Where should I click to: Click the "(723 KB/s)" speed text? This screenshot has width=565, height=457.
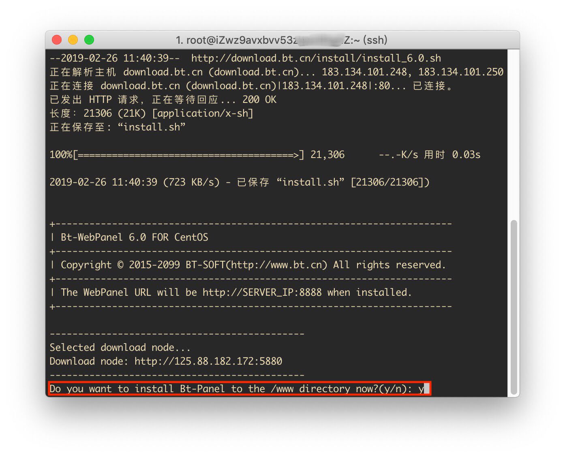[x=191, y=182]
